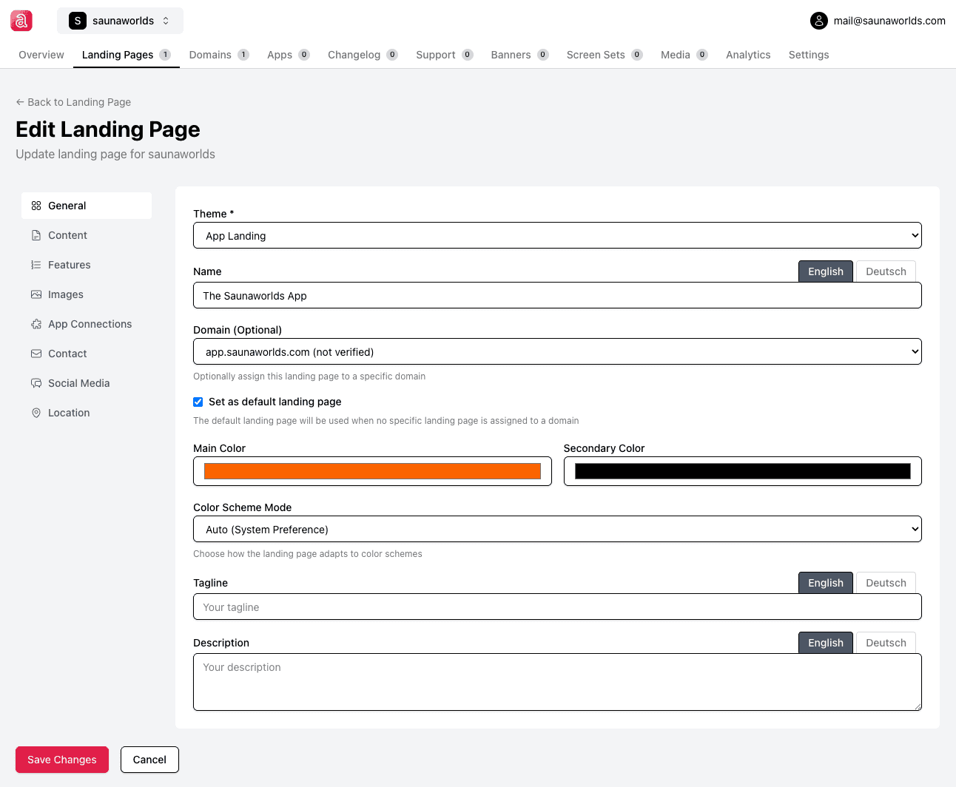Switch Description field to English
Screen dimensions: 956x787
(826, 643)
